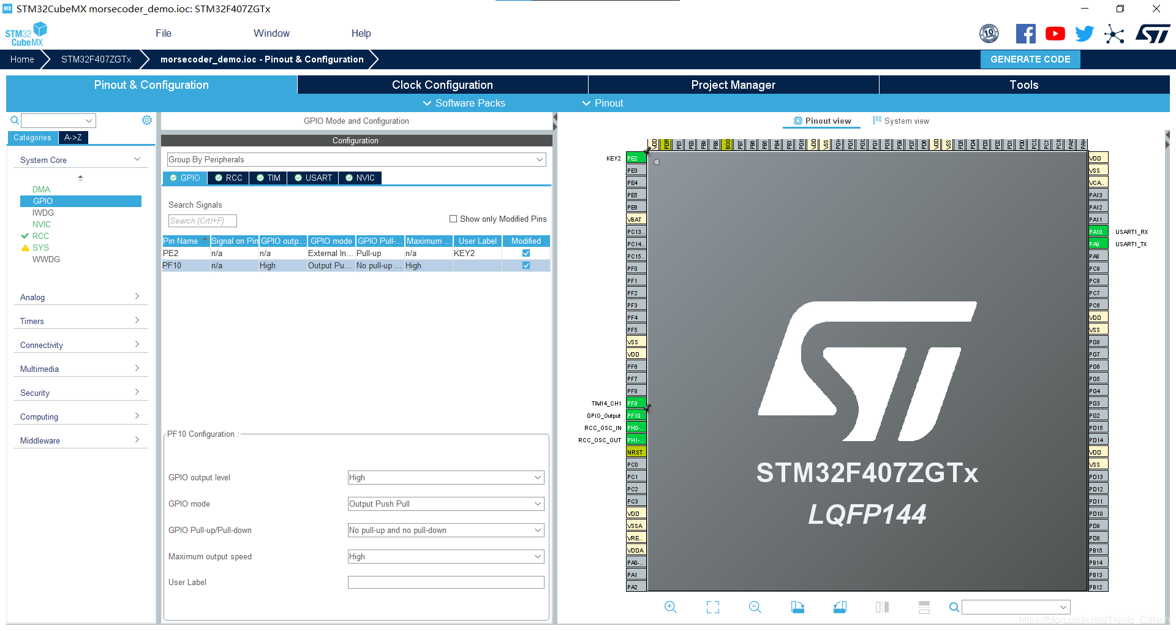Expand the Analog category

[x=80, y=297]
